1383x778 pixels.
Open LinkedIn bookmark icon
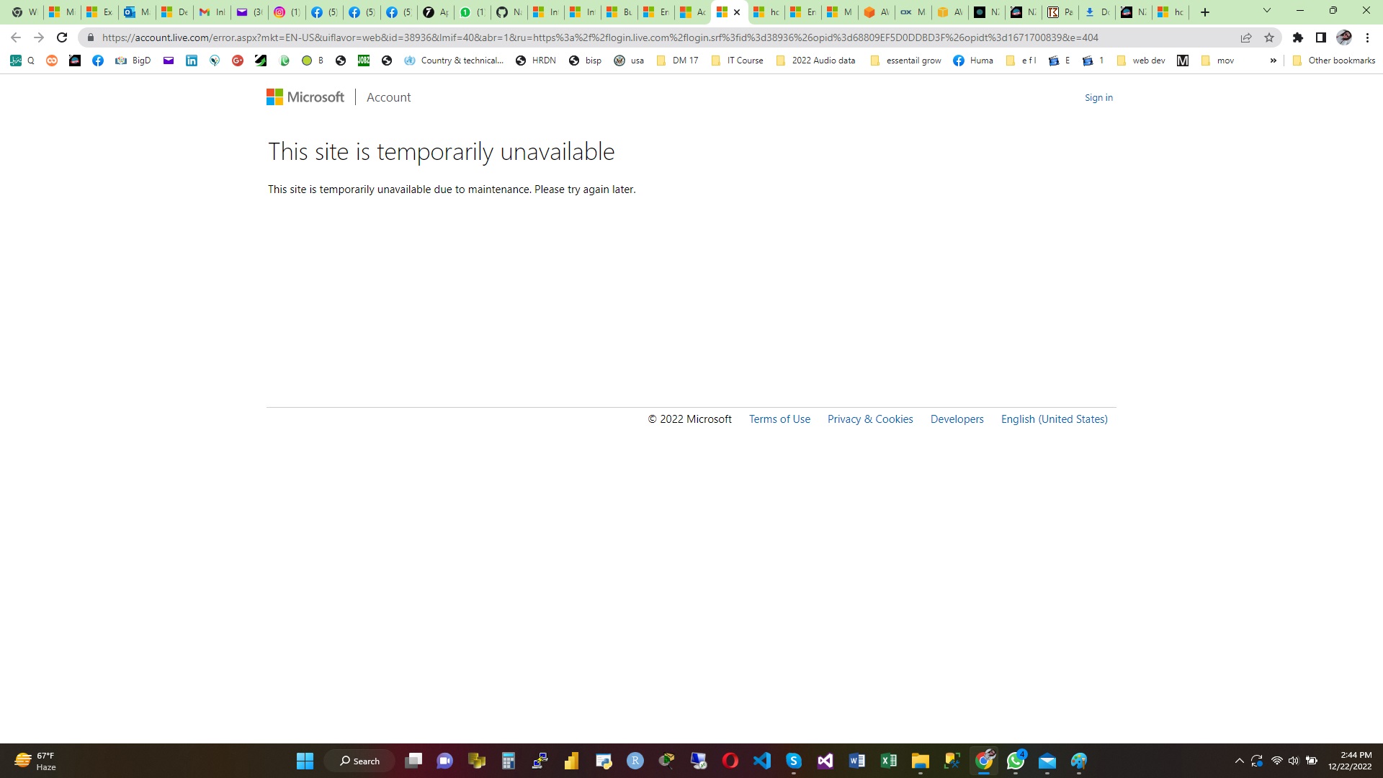[x=191, y=61]
